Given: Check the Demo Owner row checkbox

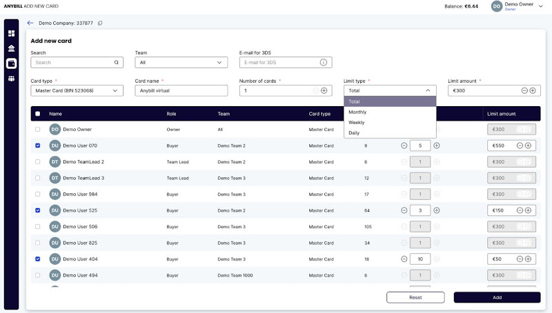Looking at the screenshot, I should (x=38, y=130).
